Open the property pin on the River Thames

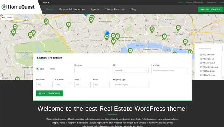pyautogui.click(x=130, y=51)
